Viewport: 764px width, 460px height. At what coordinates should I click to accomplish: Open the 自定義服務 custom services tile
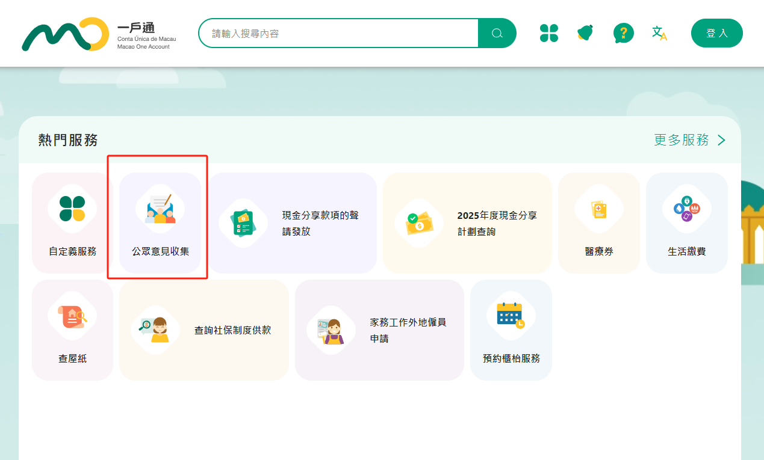(x=72, y=223)
